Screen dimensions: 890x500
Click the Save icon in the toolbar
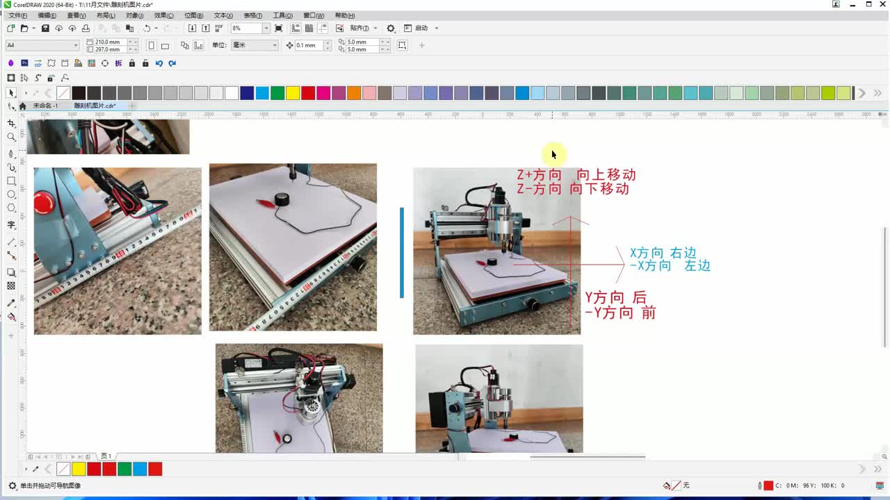tap(45, 28)
